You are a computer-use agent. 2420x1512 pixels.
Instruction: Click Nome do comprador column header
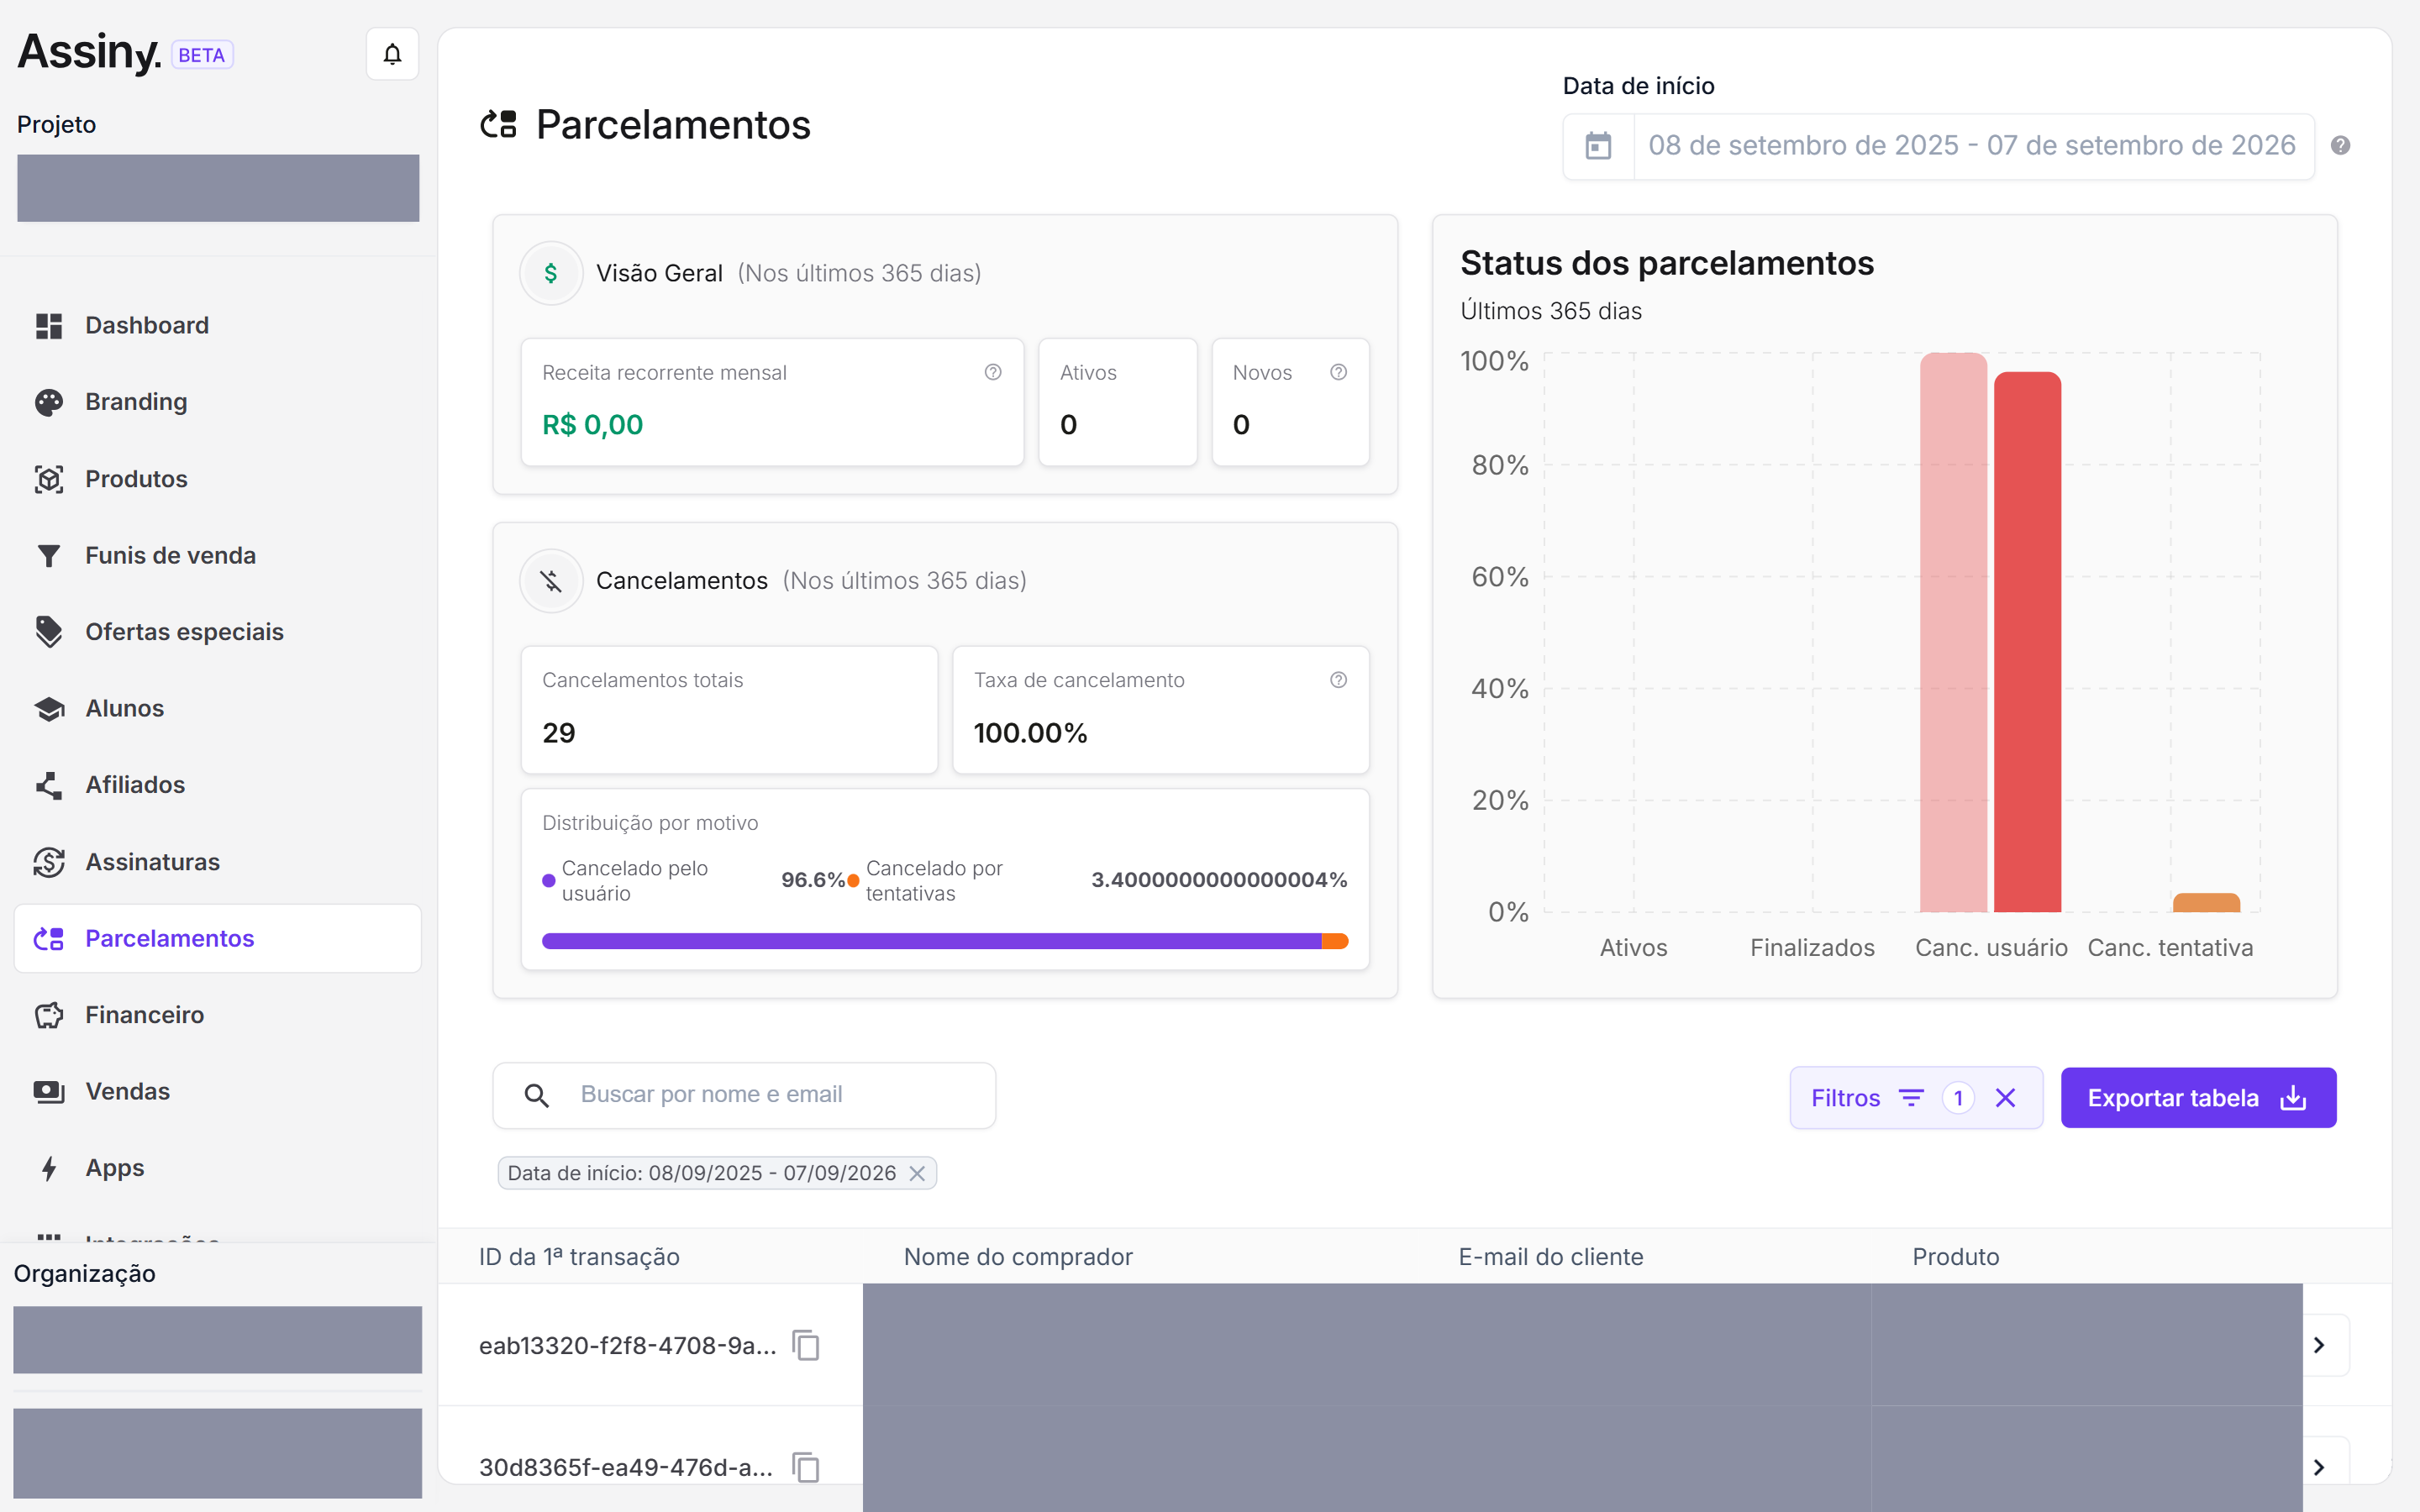coord(1018,1257)
